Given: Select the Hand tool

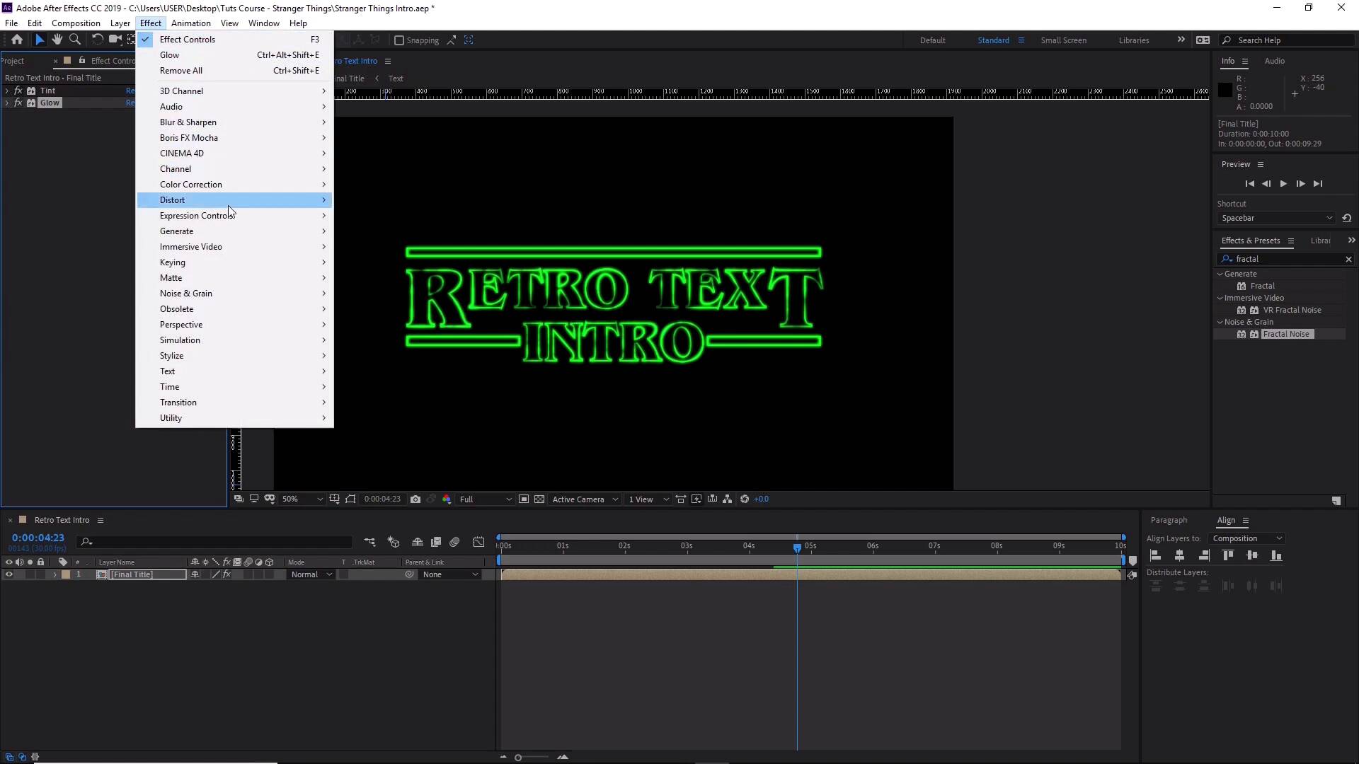Looking at the screenshot, I should coord(57,40).
